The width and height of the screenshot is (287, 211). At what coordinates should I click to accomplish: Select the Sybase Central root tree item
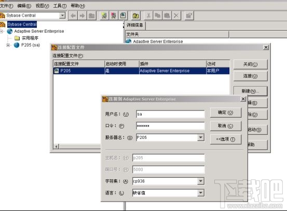pos(22,24)
